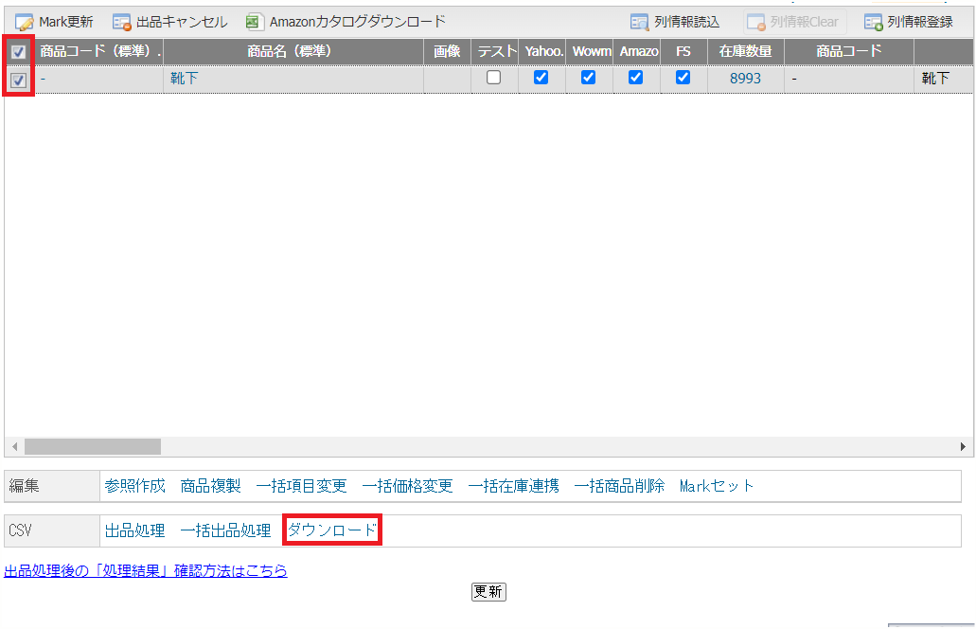This screenshot has width=976, height=629.
Task: Click the 商品コード（標準） column header
Action: [99, 52]
